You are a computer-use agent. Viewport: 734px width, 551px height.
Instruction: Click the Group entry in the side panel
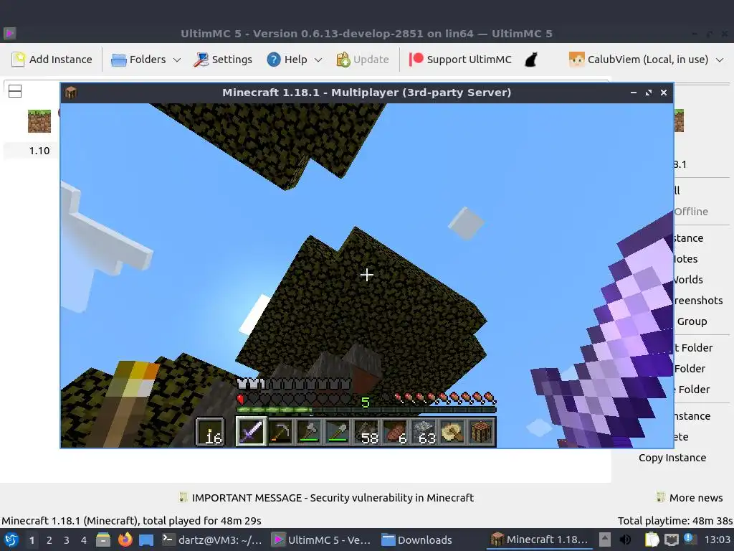point(692,321)
